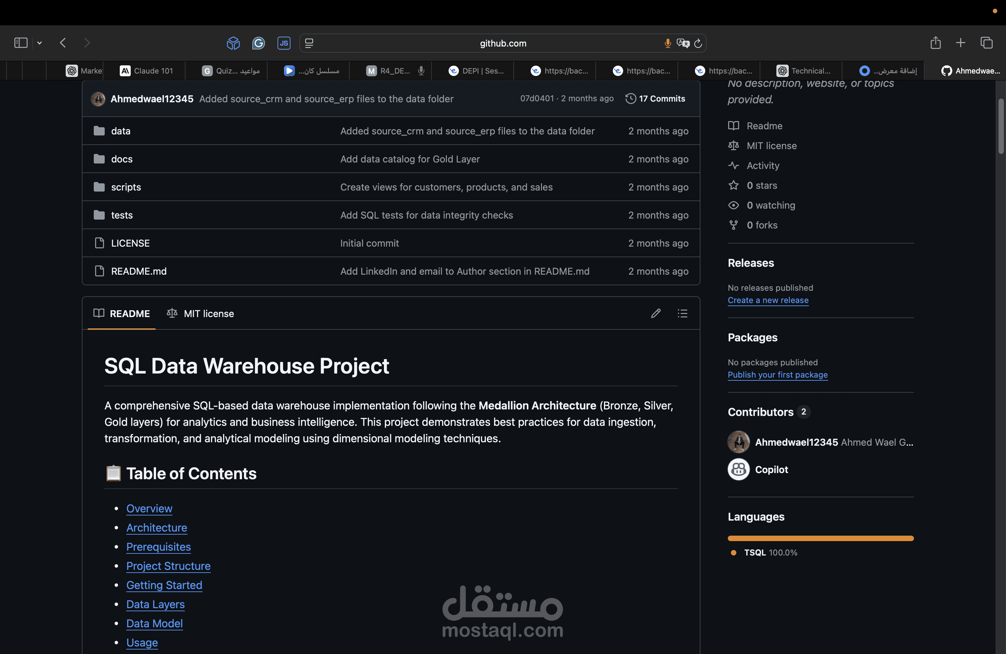Image resolution: width=1006 pixels, height=654 pixels.
Task: Open the share sheet icon
Action: click(936, 43)
